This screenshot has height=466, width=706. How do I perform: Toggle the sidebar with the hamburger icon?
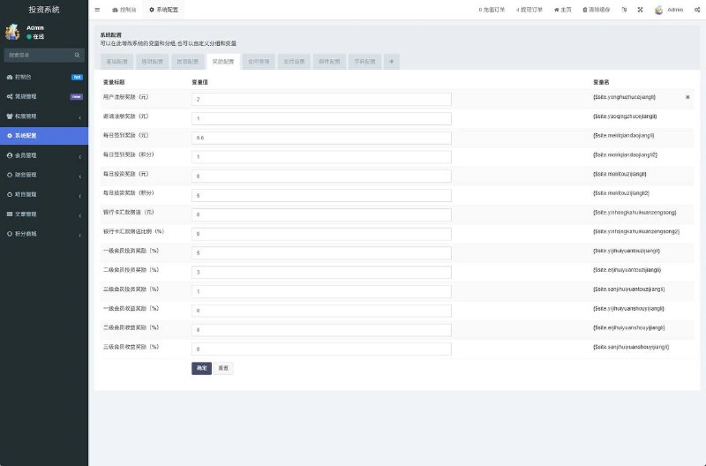coord(97,10)
